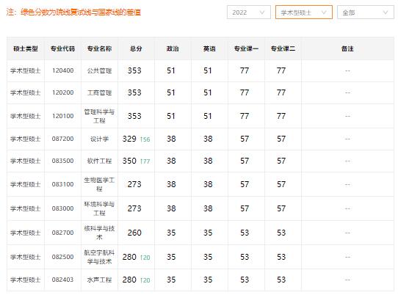Click the green 177 difference indicator for 软件工程
Viewport: 398px width, 295px height.
click(145, 161)
